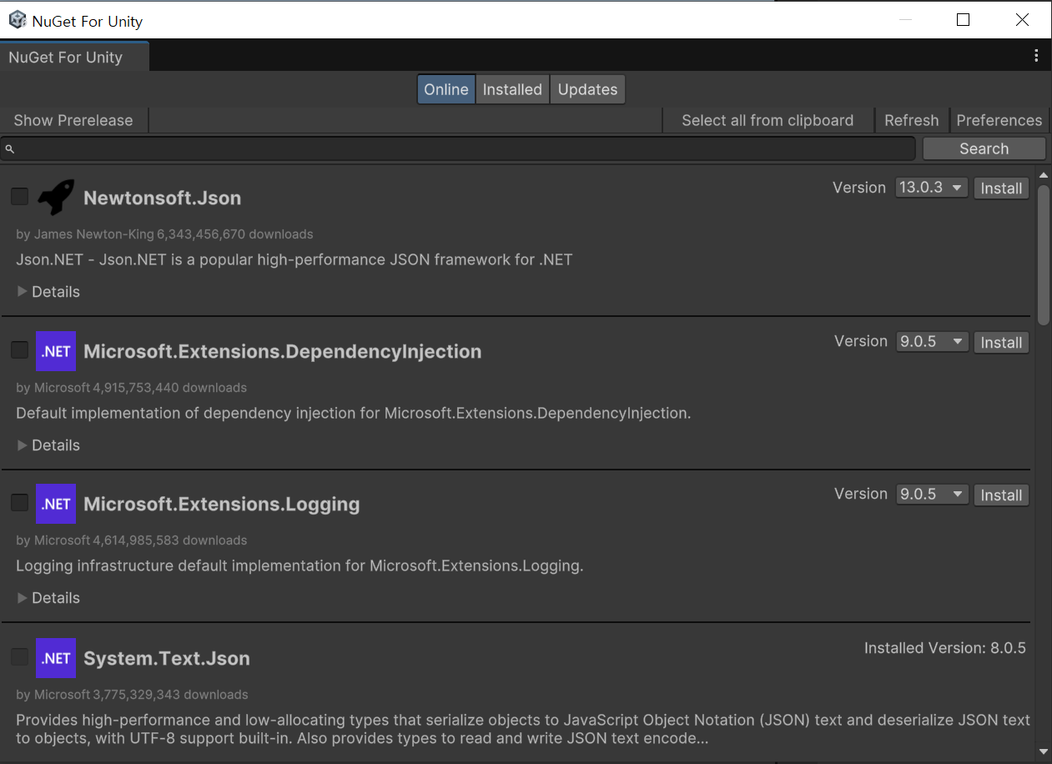The height and width of the screenshot is (764, 1052).
Task: Open the three-dot window options menu
Action: point(1036,56)
